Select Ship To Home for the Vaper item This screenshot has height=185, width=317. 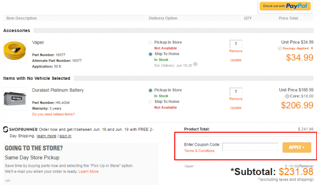pyautogui.click(x=150, y=54)
